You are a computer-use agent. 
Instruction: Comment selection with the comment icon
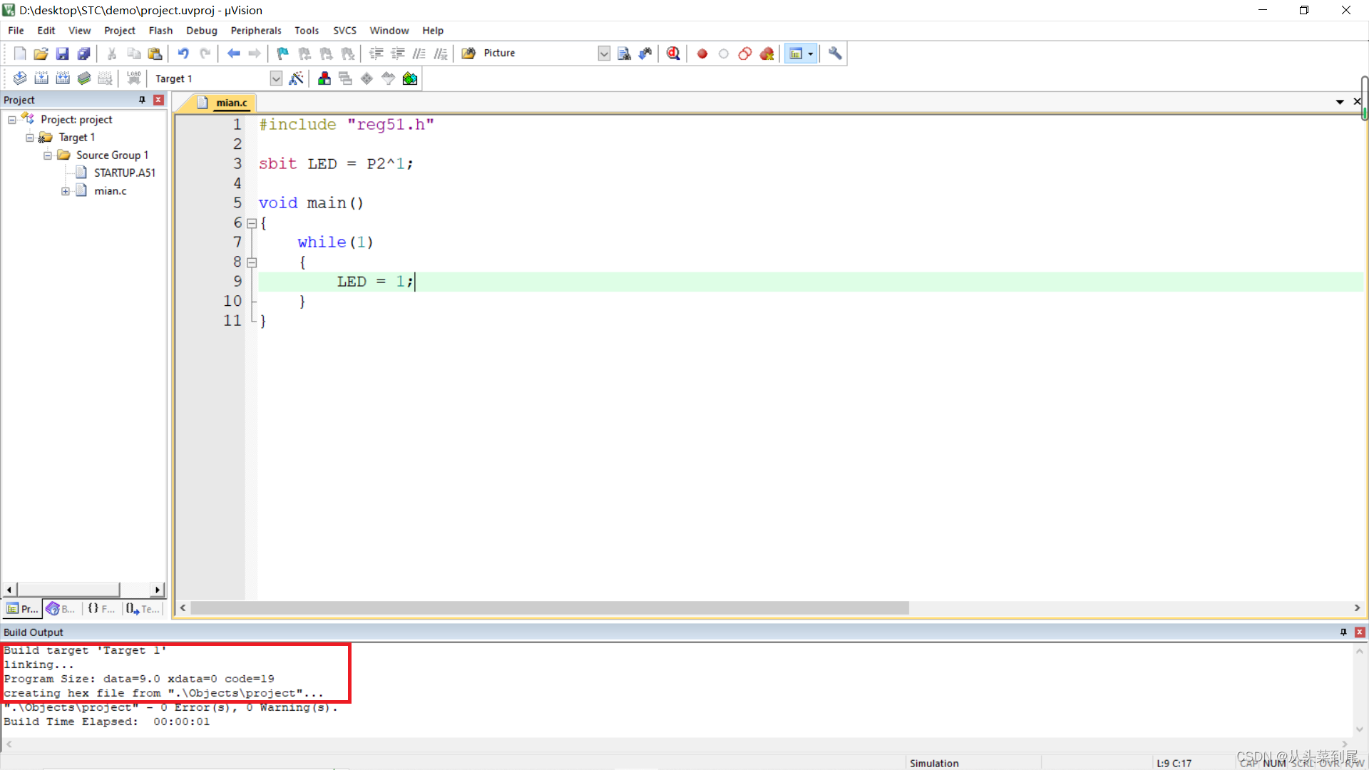419,53
